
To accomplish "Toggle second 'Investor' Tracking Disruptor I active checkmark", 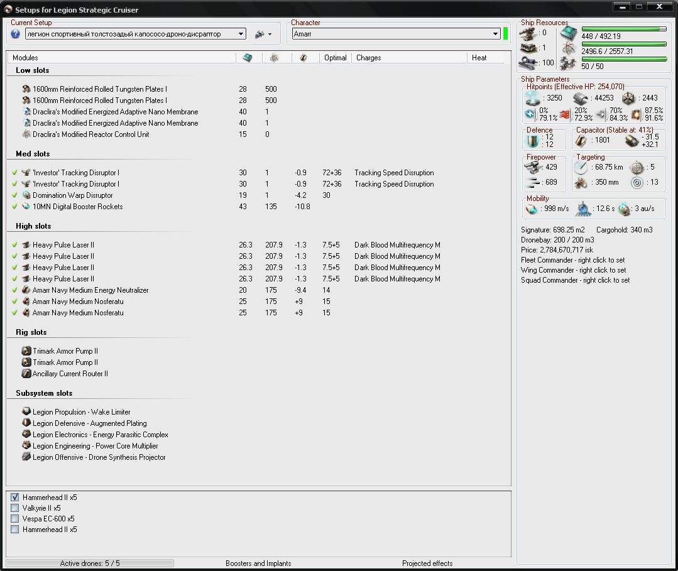I will [14, 183].
